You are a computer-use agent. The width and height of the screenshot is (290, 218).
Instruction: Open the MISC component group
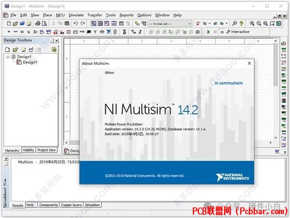coord(82,32)
